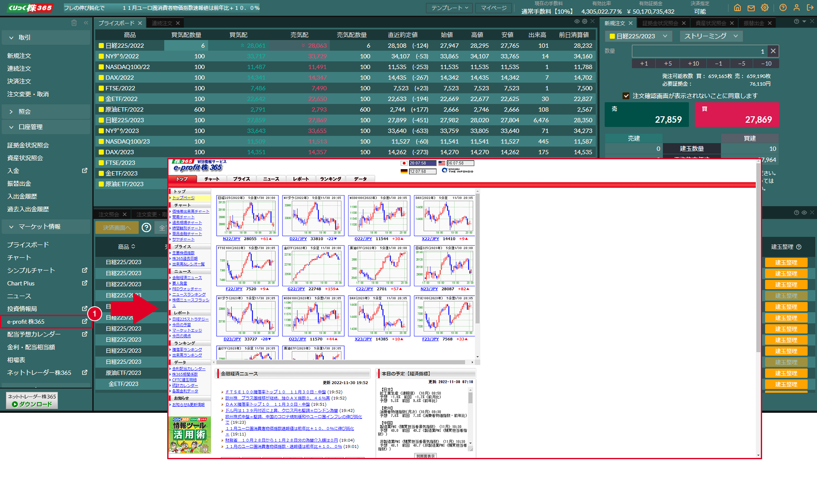Toggle order confirmation agreement checkbox
817x495 pixels.
tap(626, 96)
